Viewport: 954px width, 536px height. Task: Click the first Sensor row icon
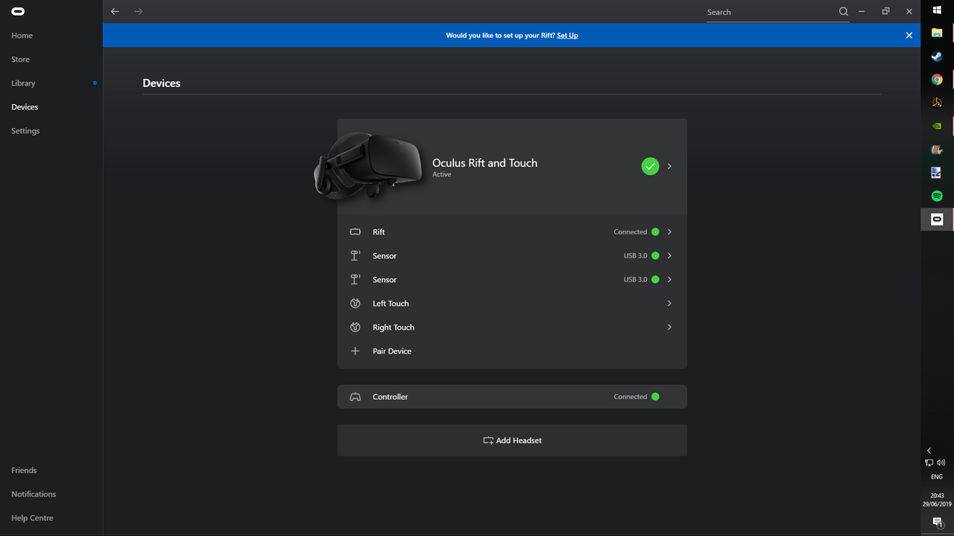point(356,255)
